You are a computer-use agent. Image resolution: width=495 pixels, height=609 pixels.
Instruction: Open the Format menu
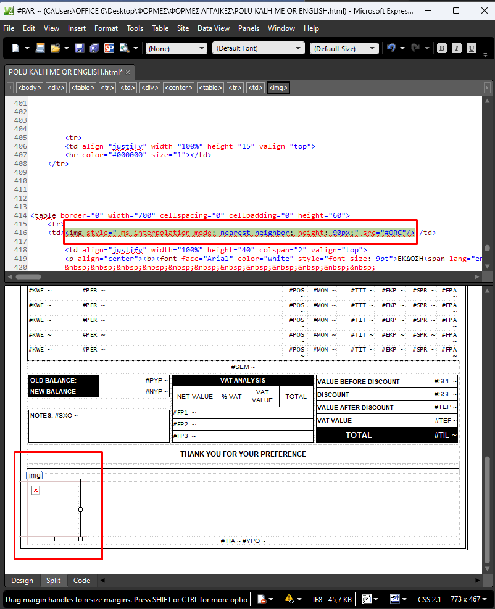click(106, 28)
